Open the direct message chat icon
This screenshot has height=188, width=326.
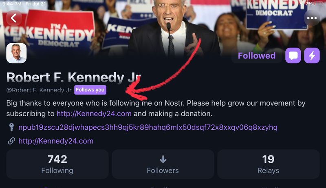293,56
